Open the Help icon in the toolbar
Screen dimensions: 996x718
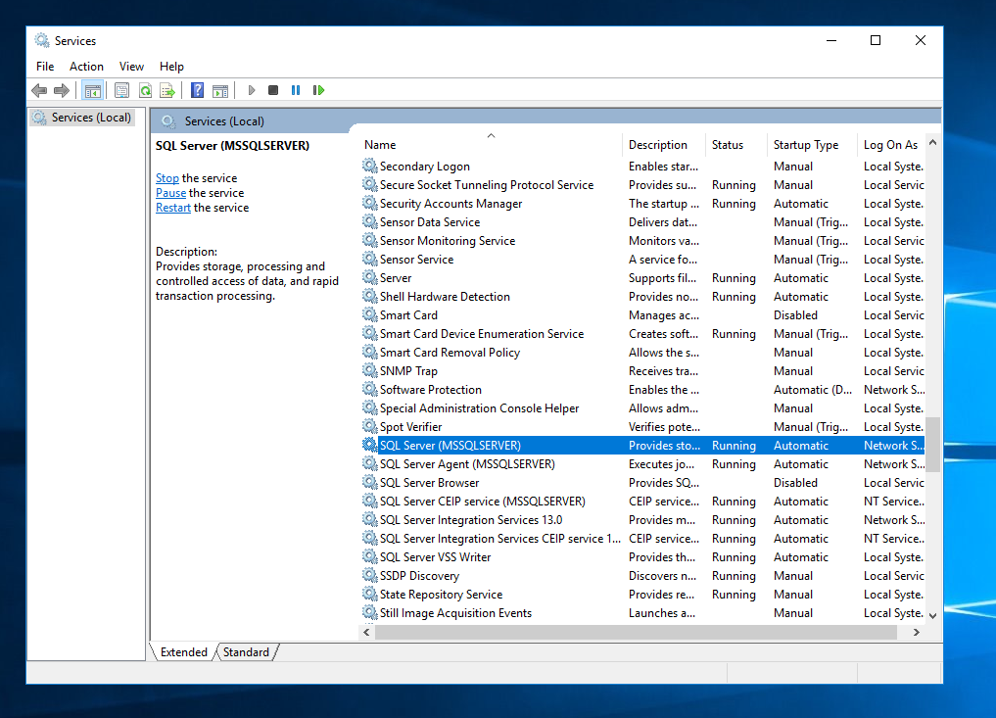(x=197, y=90)
